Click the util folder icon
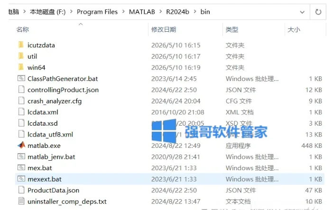The height and width of the screenshot is (210, 332). coord(21,56)
